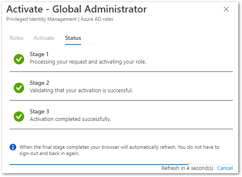Image resolution: width=242 pixels, height=177 pixels.
Task: Click the browser will automatically refresh notice
Action: pyautogui.click(x=119, y=150)
